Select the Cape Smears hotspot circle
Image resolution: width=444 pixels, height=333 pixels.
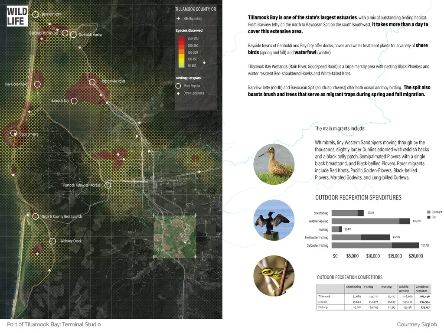click(x=13, y=133)
